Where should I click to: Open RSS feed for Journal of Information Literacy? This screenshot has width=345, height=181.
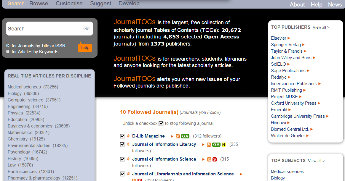click(209, 145)
